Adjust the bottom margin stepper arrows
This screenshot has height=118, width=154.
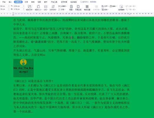pos(23,6)
